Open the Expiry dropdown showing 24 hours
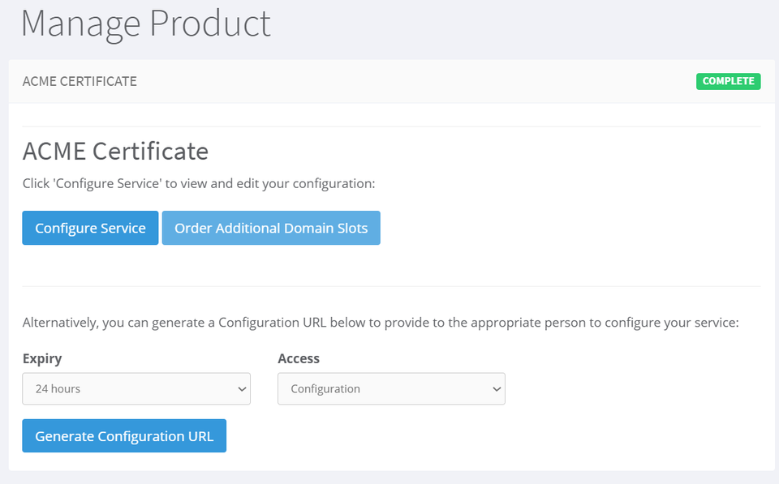This screenshot has height=484, width=779. pyautogui.click(x=136, y=388)
